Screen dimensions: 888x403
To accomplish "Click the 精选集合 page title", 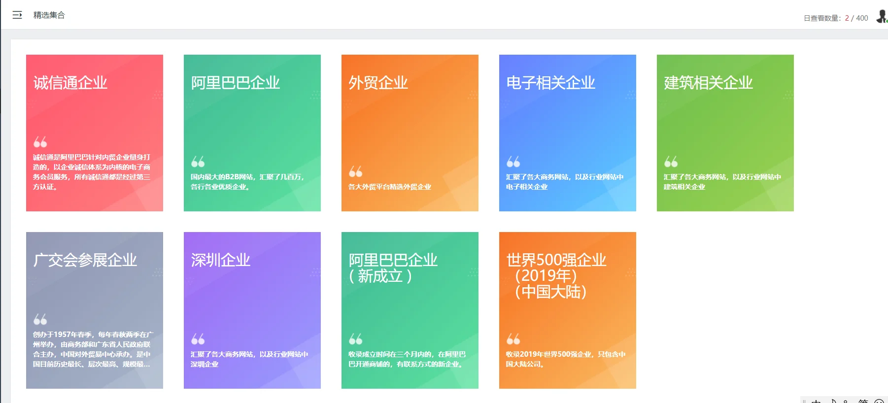I will [49, 15].
